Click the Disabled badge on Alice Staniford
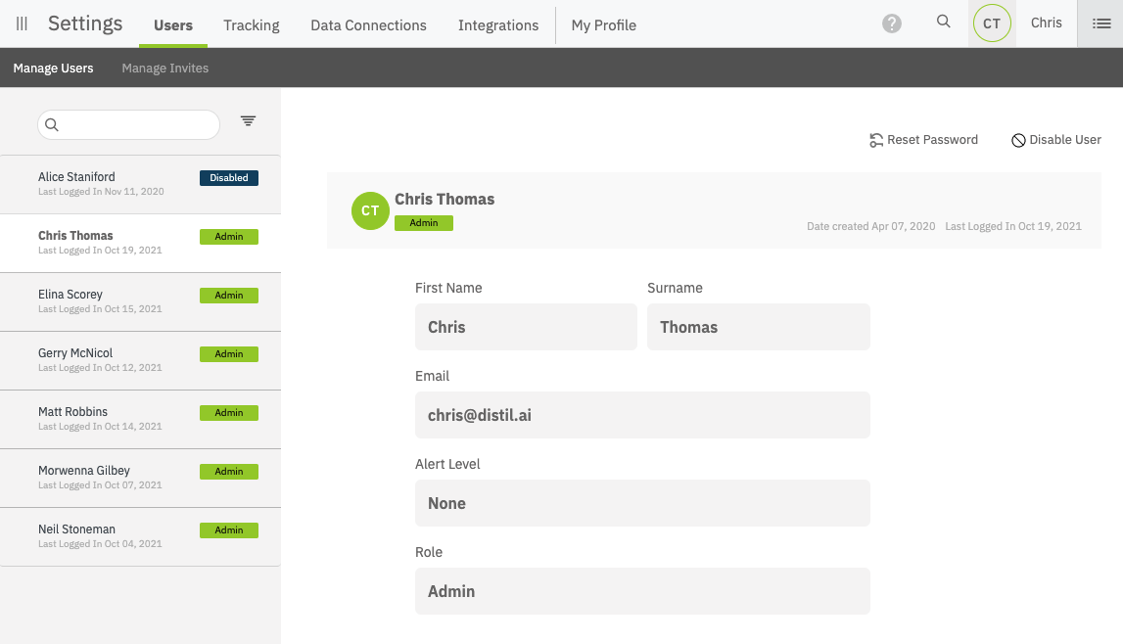Image resolution: width=1123 pixels, height=644 pixels. pyautogui.click(x=229, y=177)
